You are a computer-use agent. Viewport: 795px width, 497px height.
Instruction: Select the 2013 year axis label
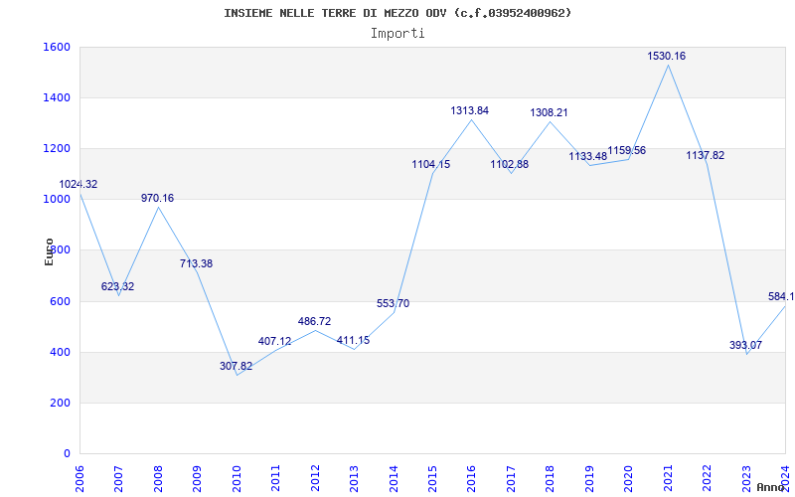point(354,478)
